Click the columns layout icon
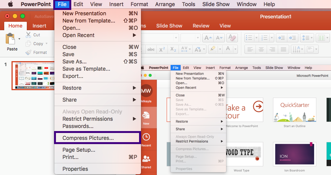This screenshot has width=331, height=175. click(x=321, y=38)
